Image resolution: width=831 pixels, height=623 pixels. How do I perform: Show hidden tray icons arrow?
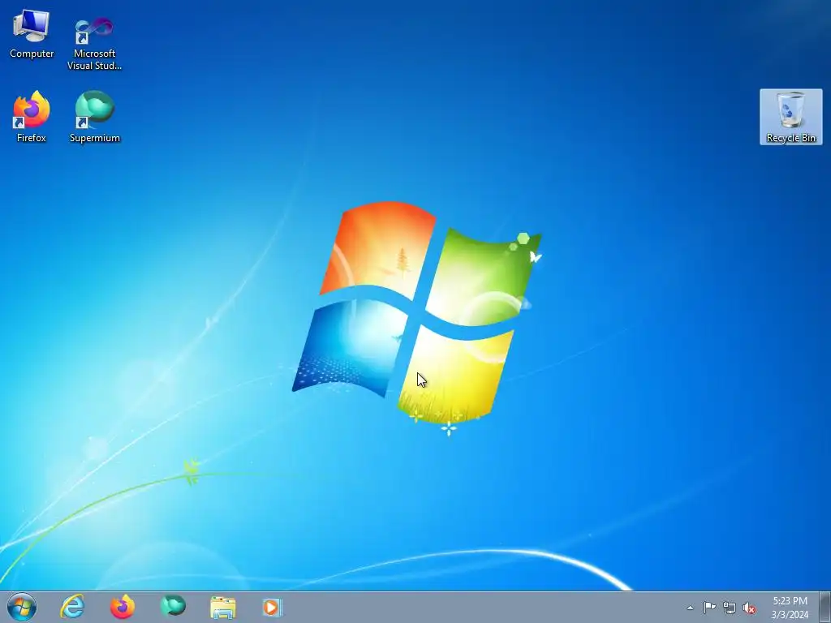click(x=690, y=608)
